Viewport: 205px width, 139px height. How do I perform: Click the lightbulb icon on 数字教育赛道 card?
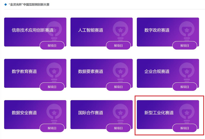coord(54,72)
